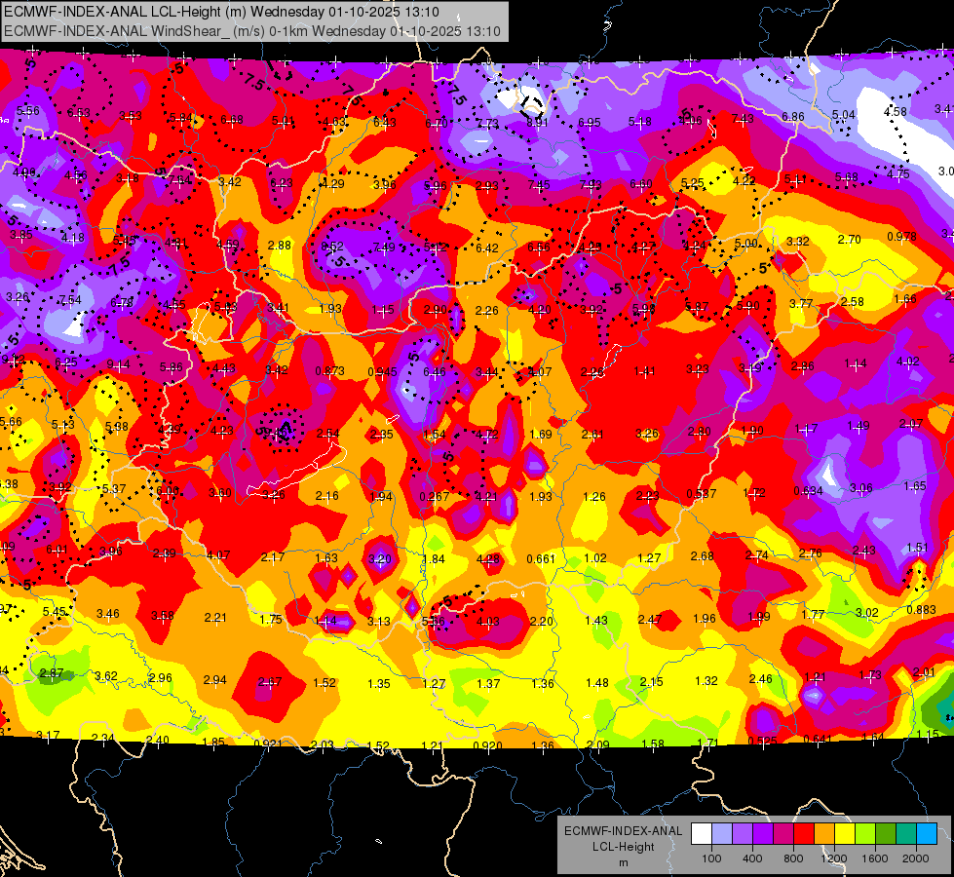Click the wind shear value 2.88
Screen dimensions: 954x877
click(x=280, y=245)
